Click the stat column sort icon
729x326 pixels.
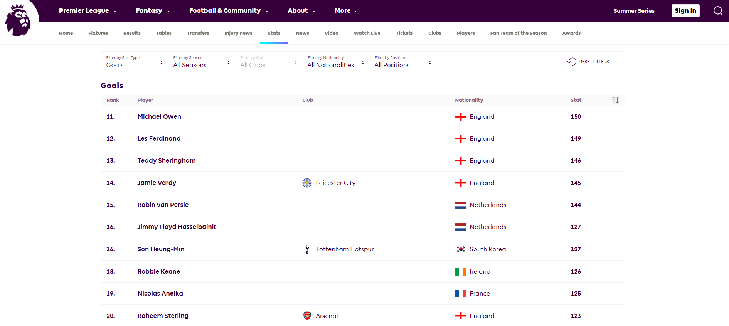615,100
